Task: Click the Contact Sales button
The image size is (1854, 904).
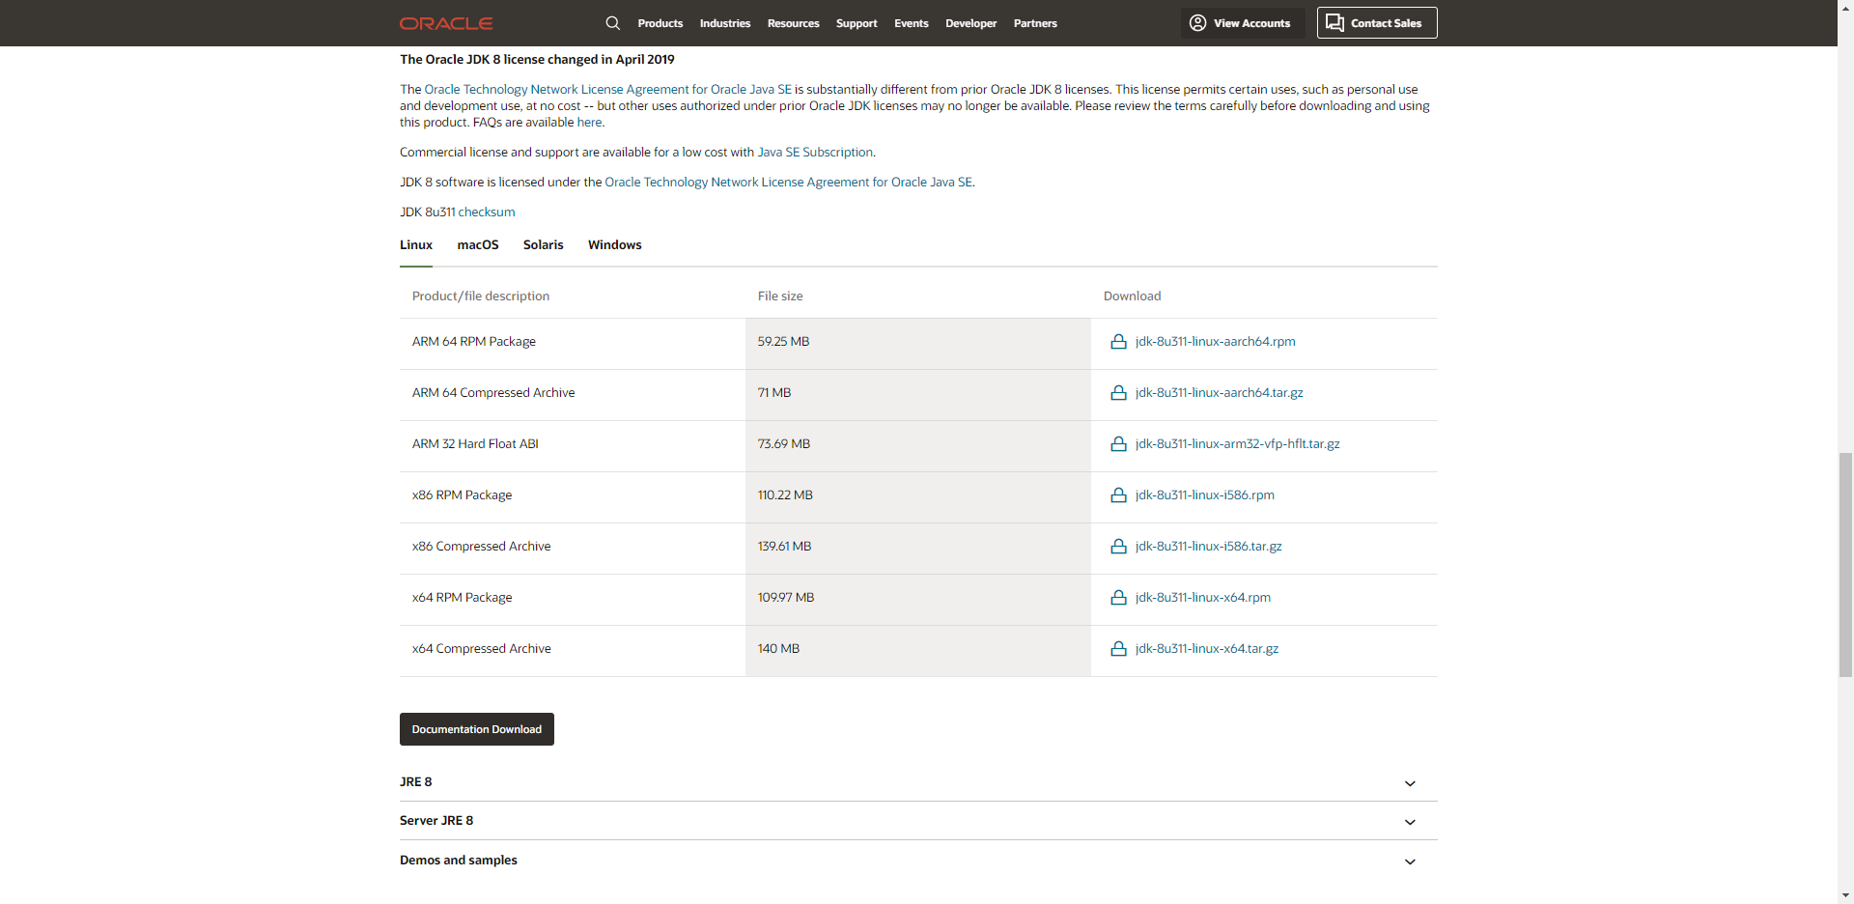Action: [x=1377, y=23]
